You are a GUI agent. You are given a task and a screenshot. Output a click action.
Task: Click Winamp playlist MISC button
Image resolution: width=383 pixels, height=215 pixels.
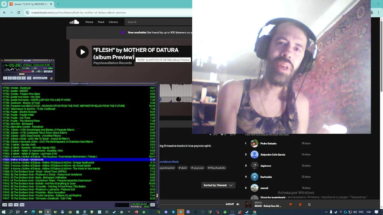coord(22,205)
